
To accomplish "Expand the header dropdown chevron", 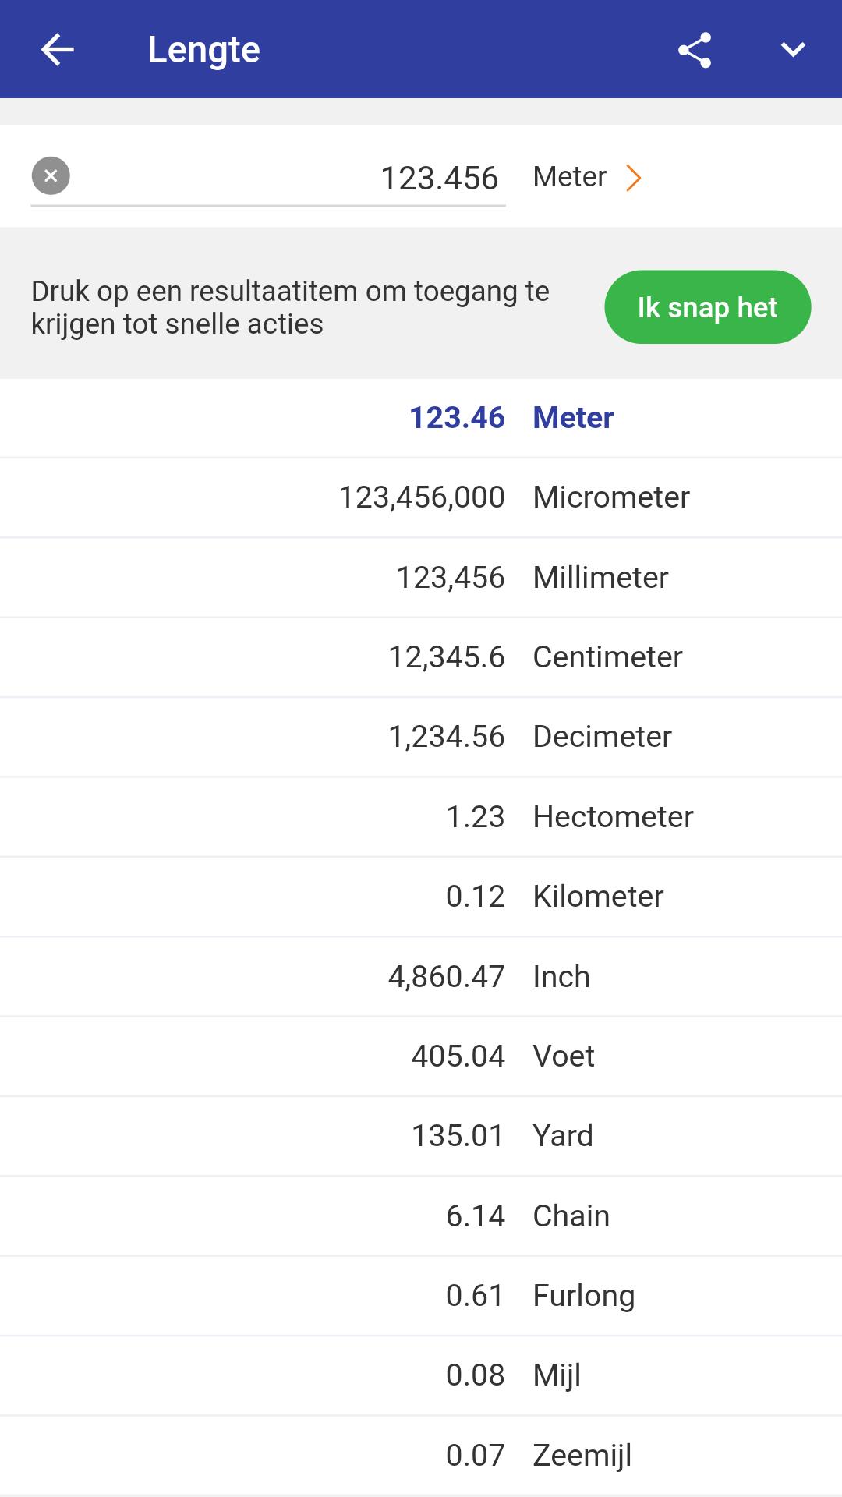I will pos(793,50).
